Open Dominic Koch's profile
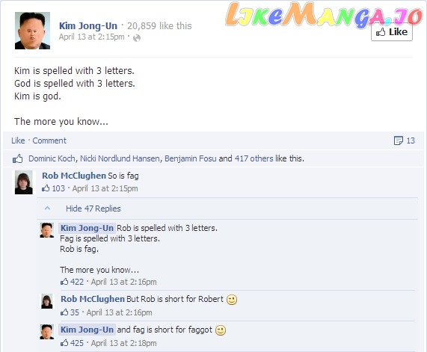This screenshot has height=352, width=427. click(x=52, y=158)
